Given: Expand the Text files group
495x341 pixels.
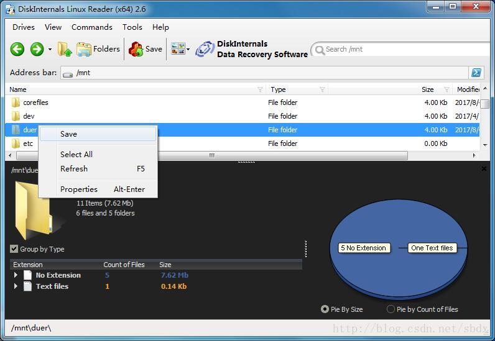Looking at the screenshot, I should (x=16, y=286).
